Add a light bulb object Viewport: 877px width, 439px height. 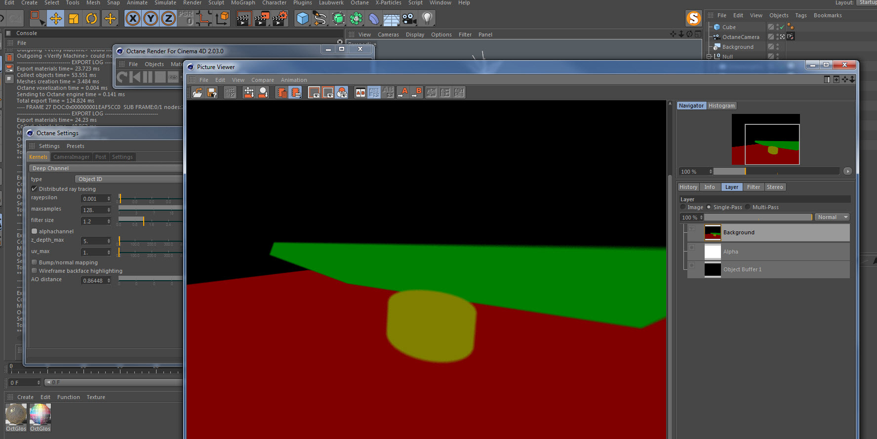tap(427, 19)
